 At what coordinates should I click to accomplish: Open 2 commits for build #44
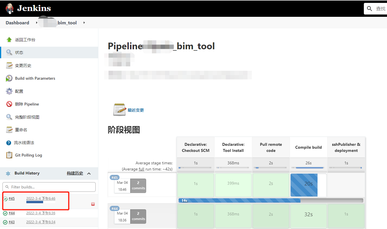click(138, 217)
